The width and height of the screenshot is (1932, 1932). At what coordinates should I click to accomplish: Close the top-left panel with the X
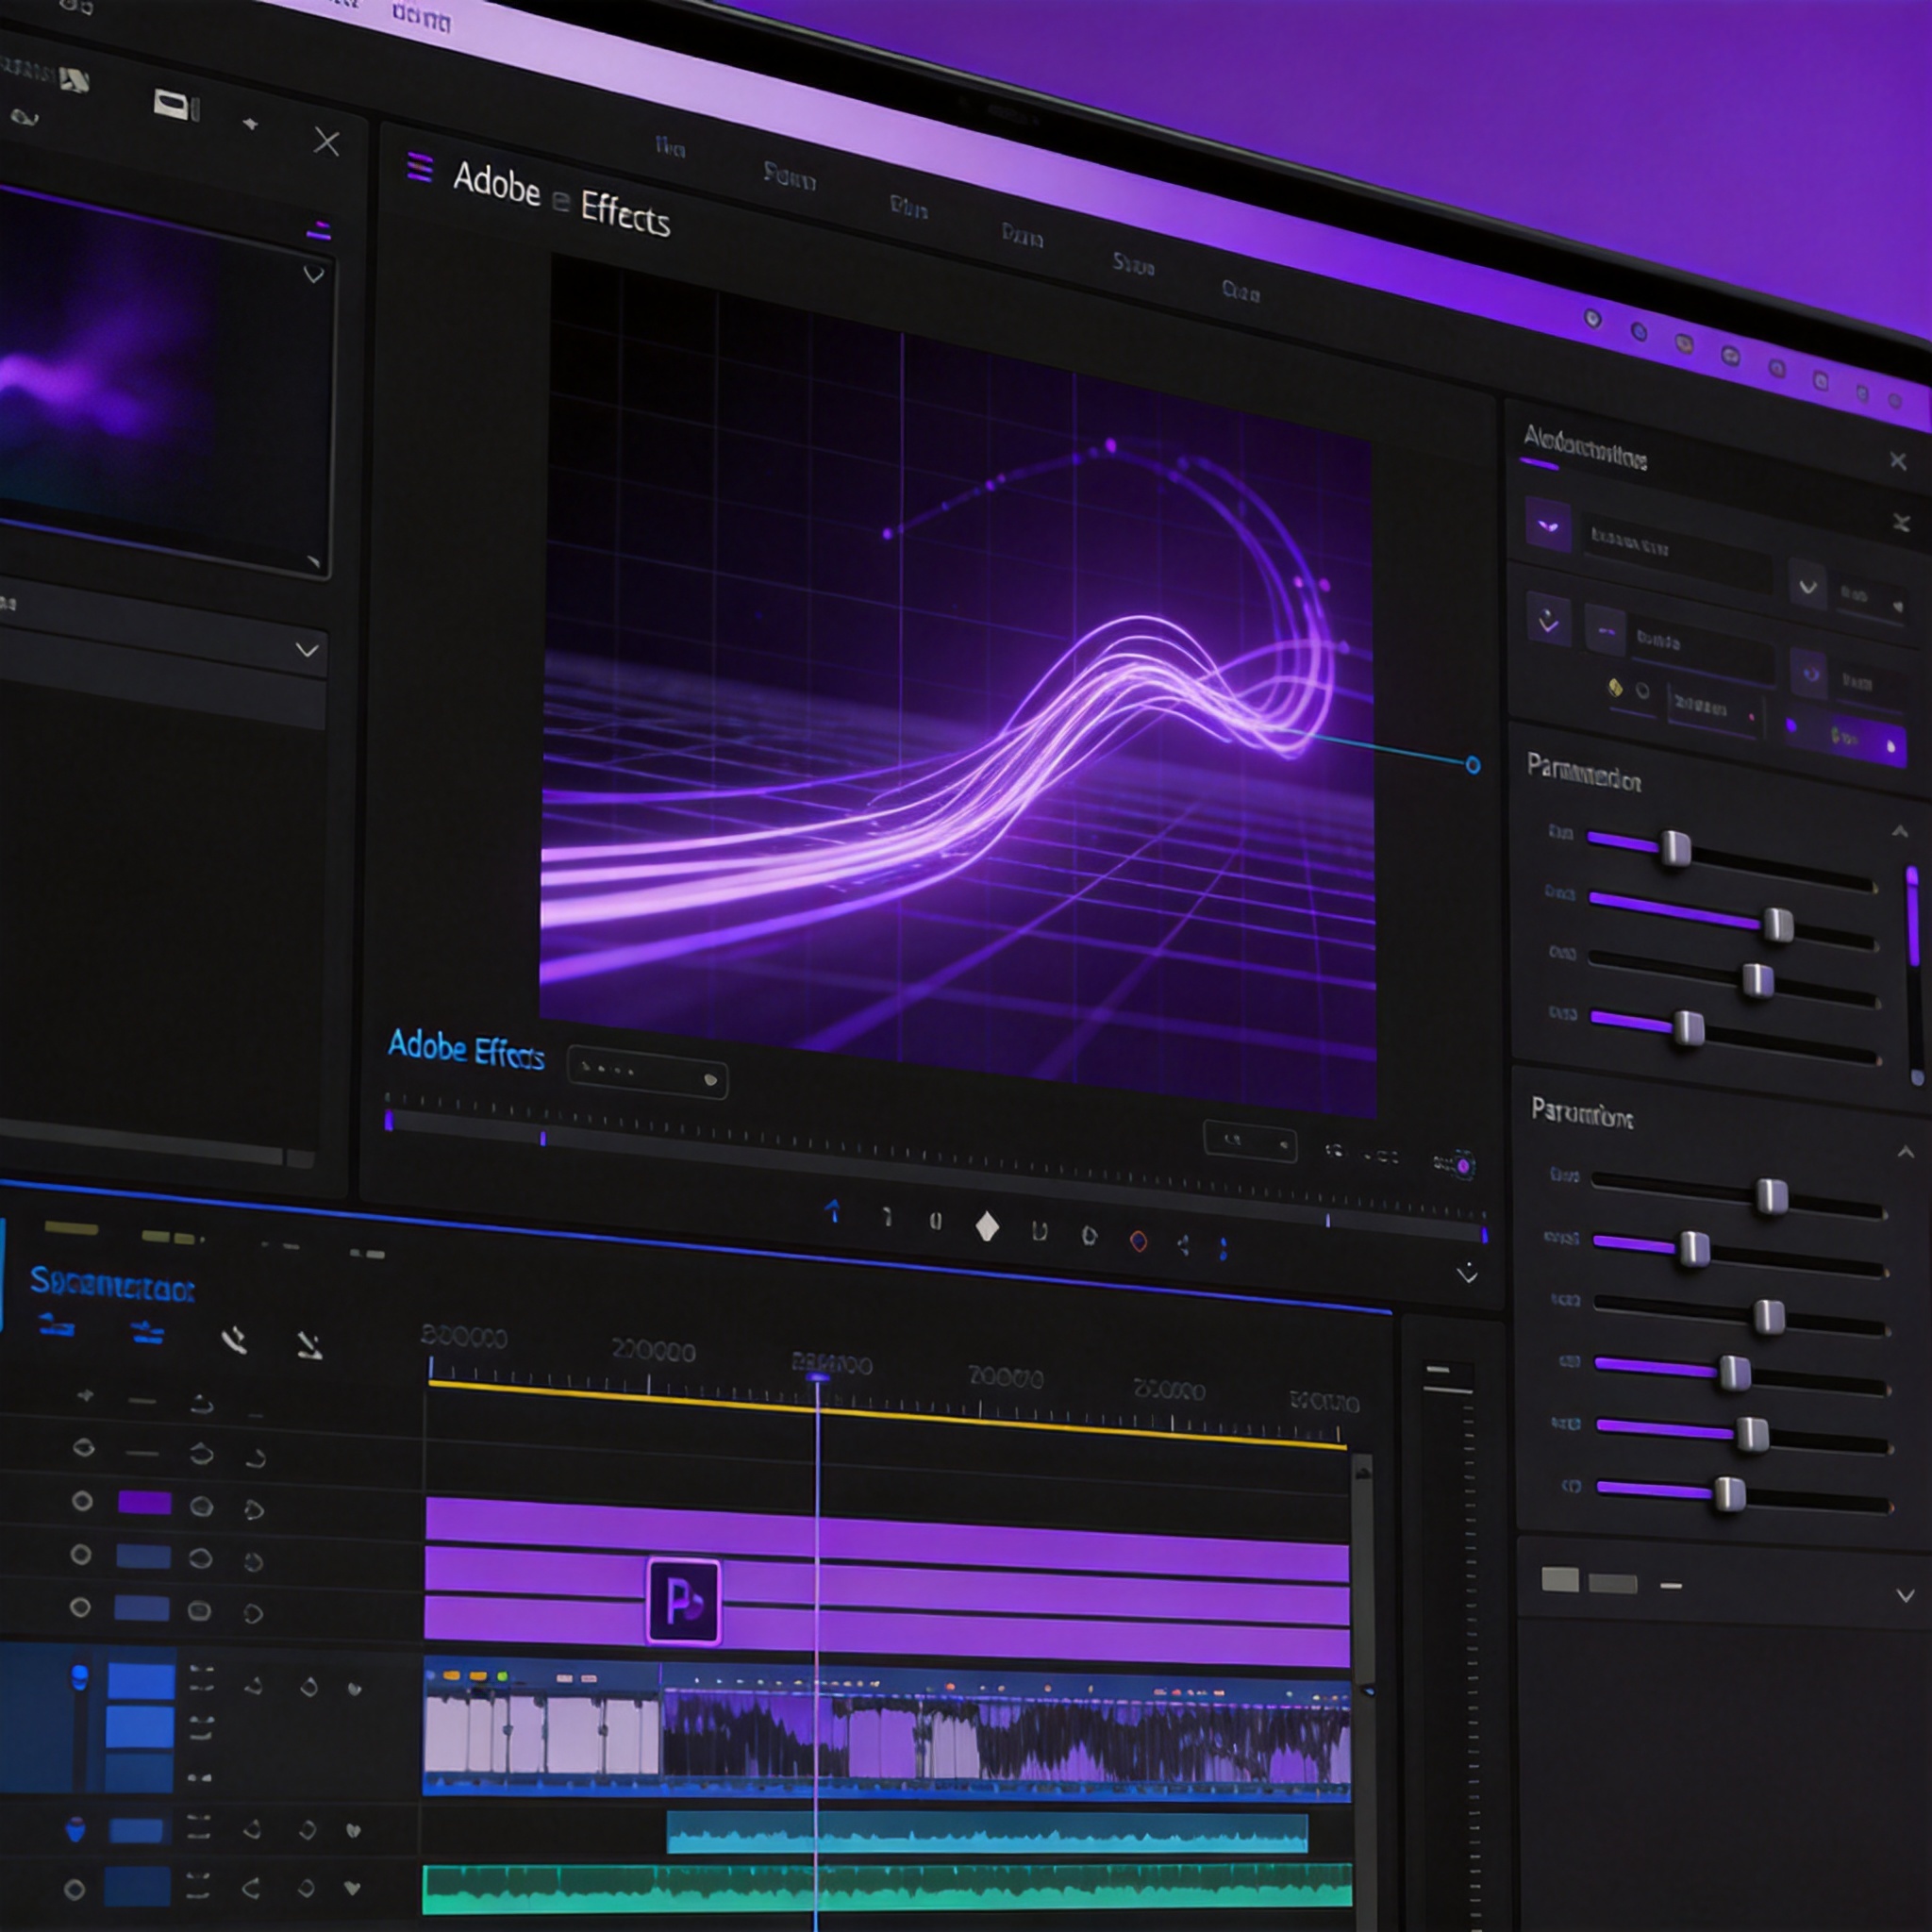point(326,142)
